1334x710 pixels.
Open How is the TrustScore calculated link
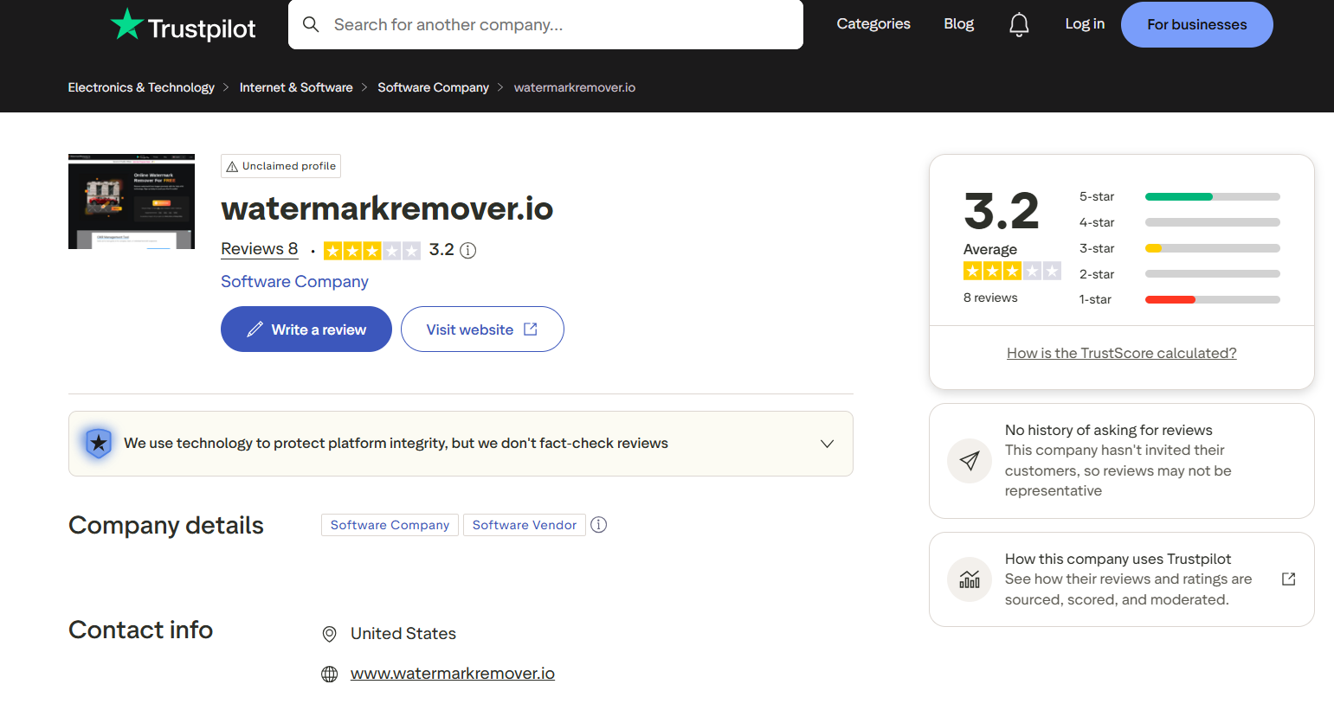1122,353
